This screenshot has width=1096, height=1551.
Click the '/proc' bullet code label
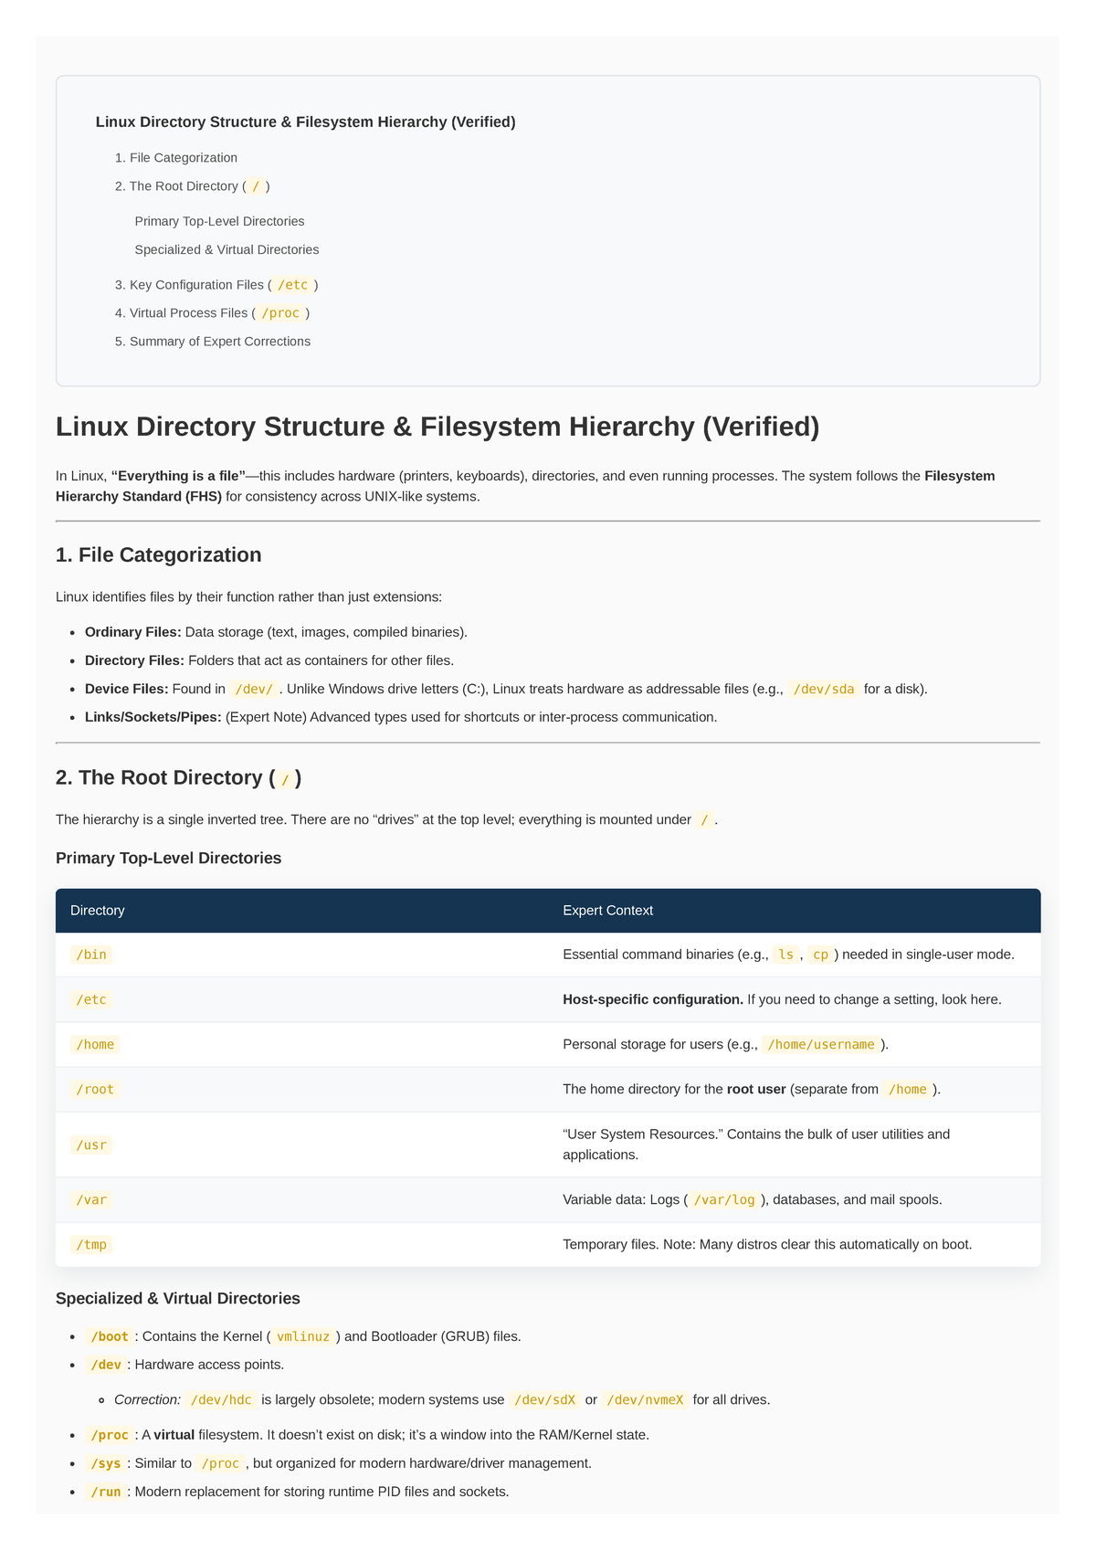click(110, 1435)
